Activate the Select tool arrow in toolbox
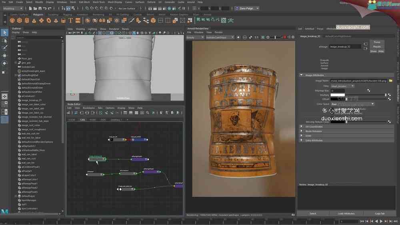Image resolution: width=400 pixels, height=225 pixels. 4,32
